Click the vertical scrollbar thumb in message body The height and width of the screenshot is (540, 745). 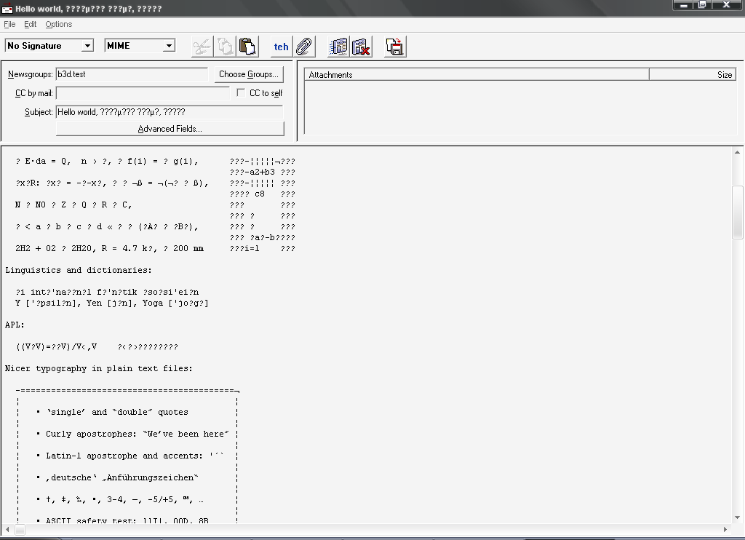click(x=738, y=211)
